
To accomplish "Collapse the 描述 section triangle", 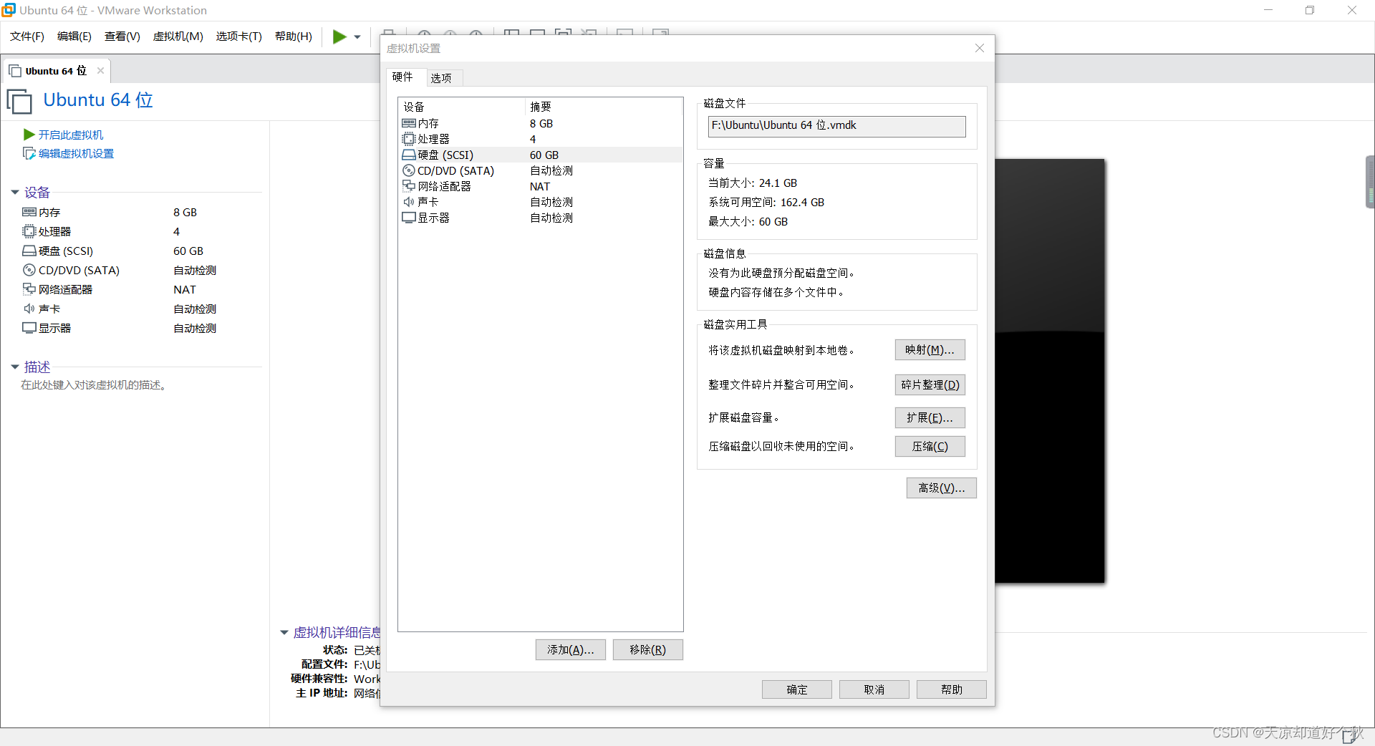I will [x=14, y=367].
